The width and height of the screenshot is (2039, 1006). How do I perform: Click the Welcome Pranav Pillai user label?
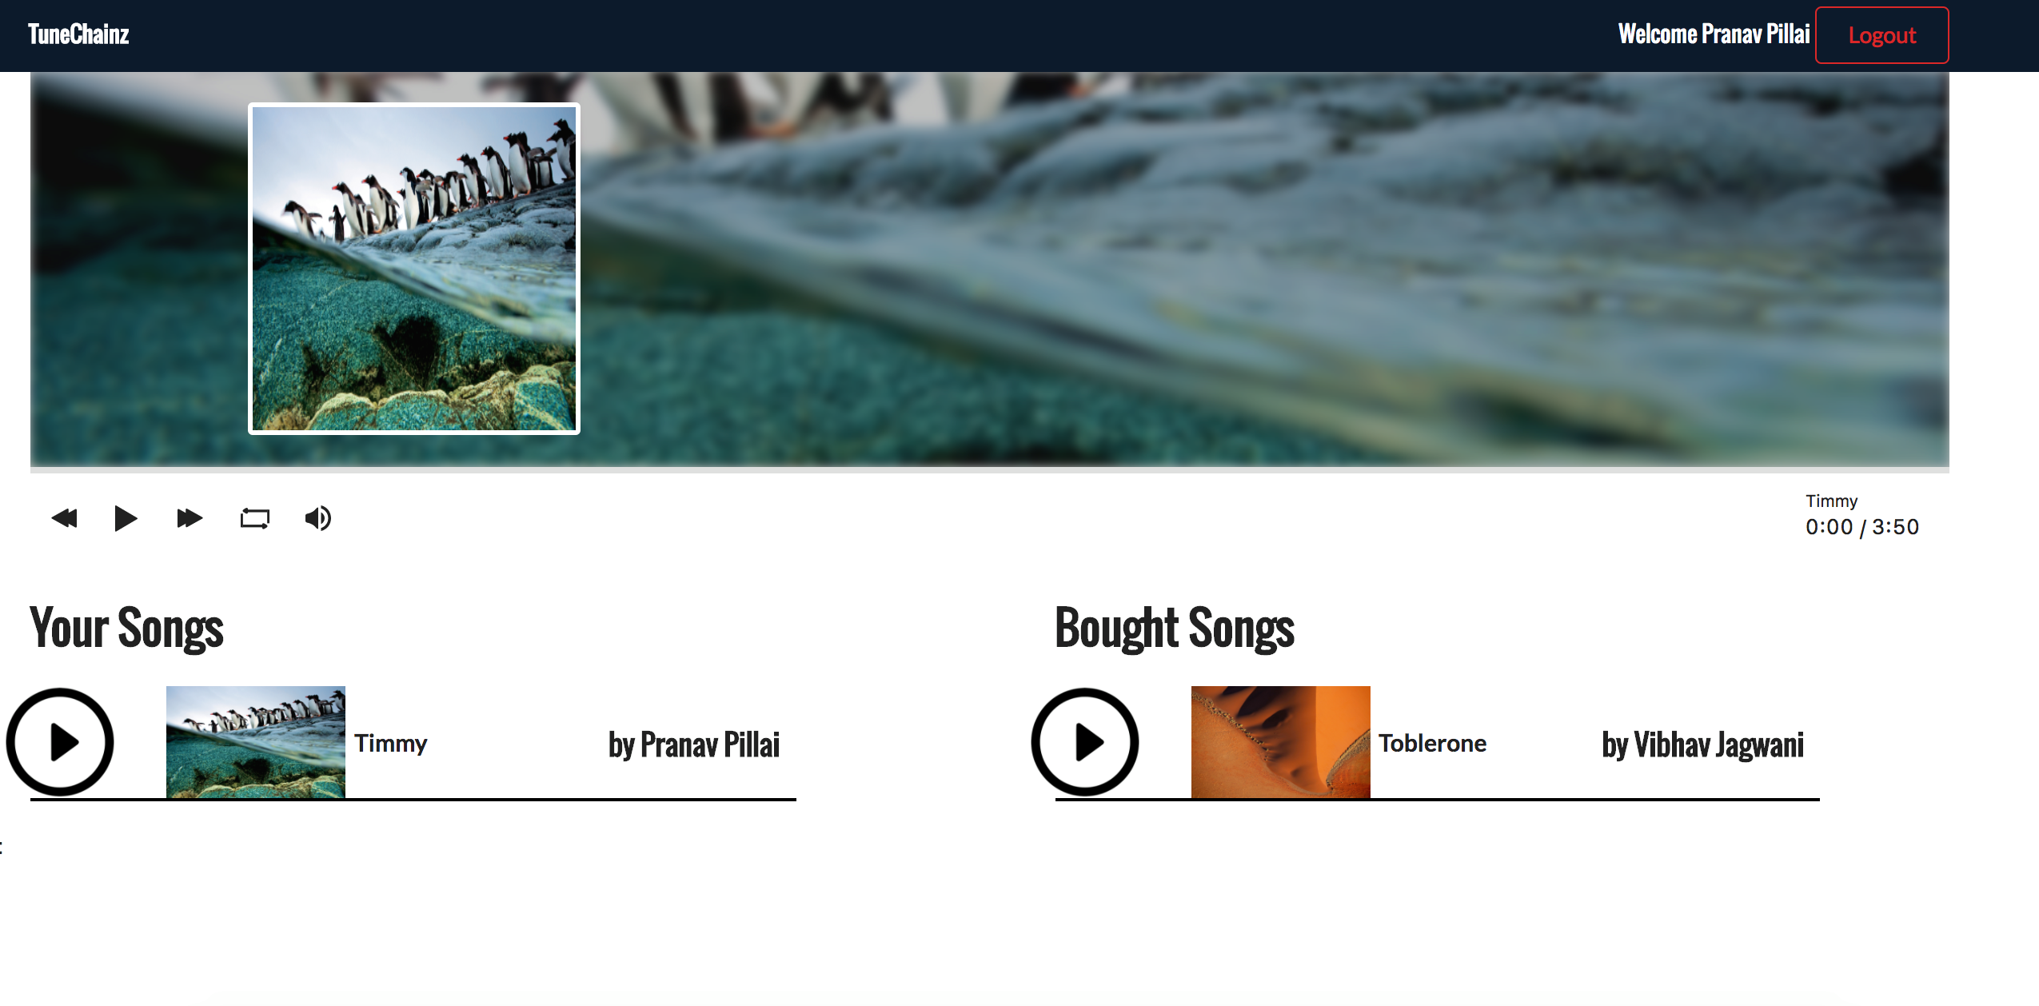click(x=1714, y=34)
